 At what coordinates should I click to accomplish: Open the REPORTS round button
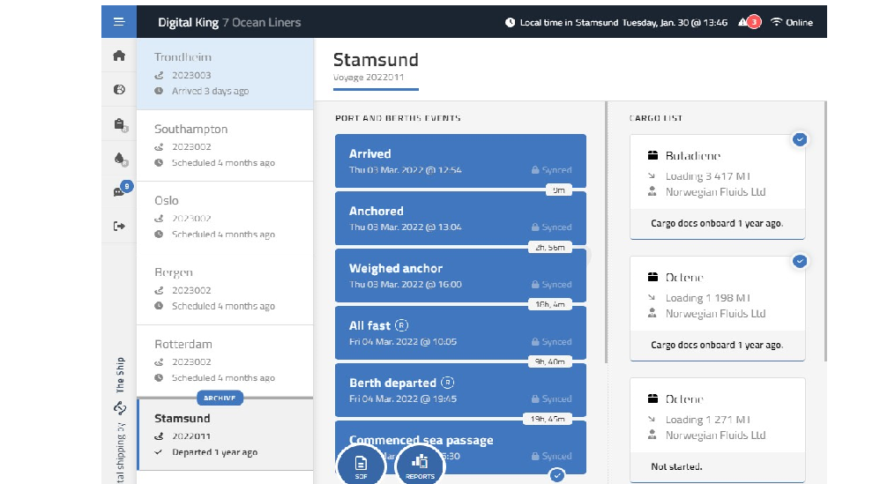pyautogui.click(x=420, y=466)
